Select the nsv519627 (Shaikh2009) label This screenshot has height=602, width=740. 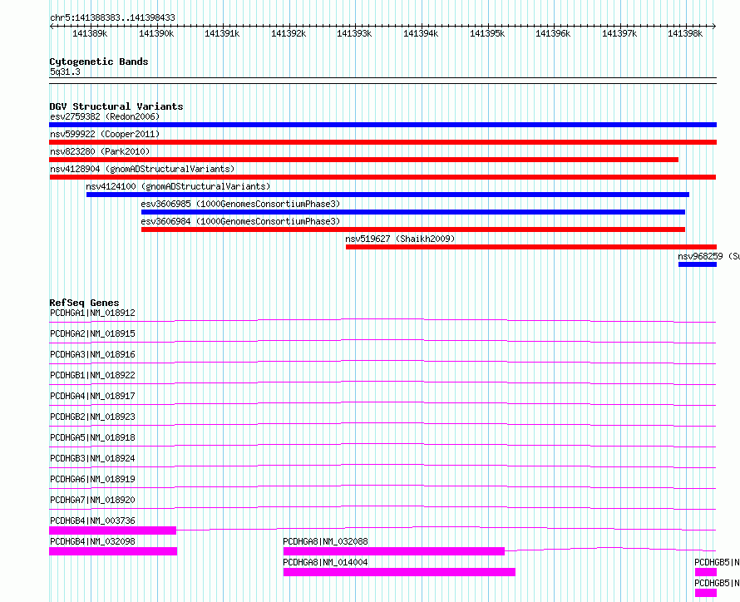click(400, 239)
